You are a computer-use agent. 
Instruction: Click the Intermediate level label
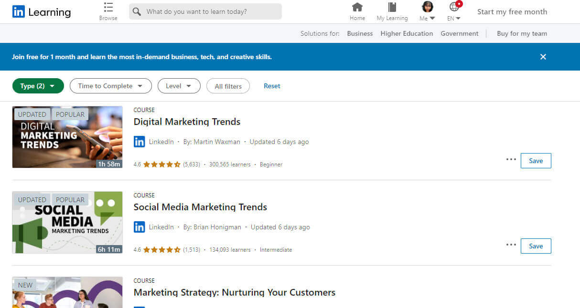tap(276, 250)
